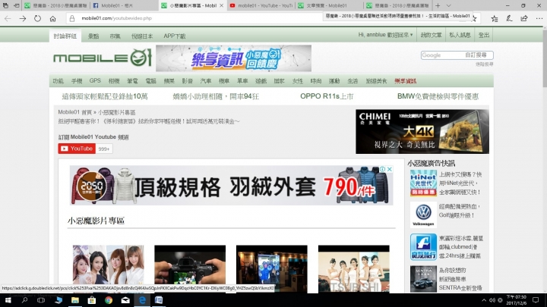547x307 pixels.
Task: Click the AdChoices info icon on jacket ad
Action: coord(382,169)
